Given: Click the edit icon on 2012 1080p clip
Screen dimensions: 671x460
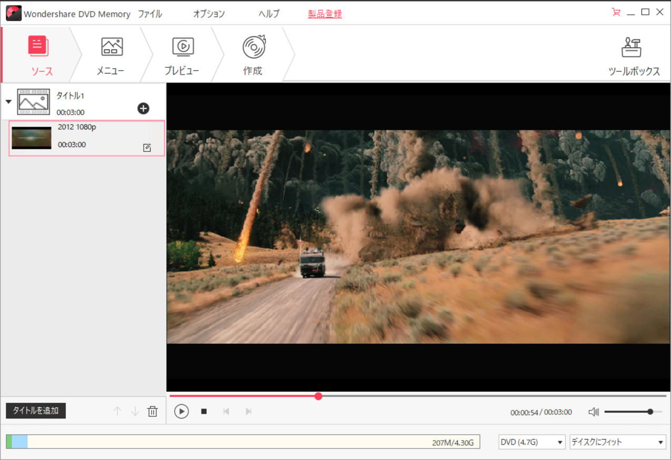Looking at the screenshot, I should (x=147, y=148).
